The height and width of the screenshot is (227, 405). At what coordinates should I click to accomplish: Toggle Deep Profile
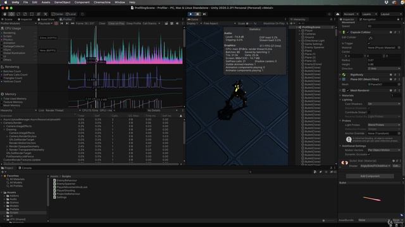(134, 23)
